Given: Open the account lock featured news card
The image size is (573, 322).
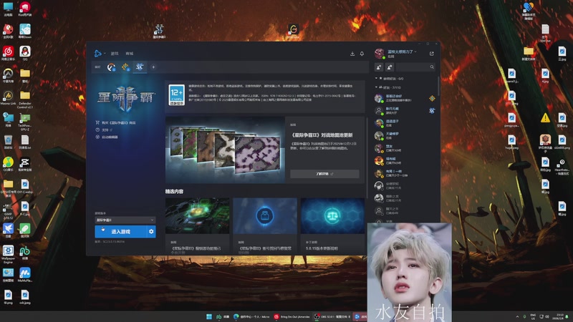Looking at the screenshot, I should [265, 226].
